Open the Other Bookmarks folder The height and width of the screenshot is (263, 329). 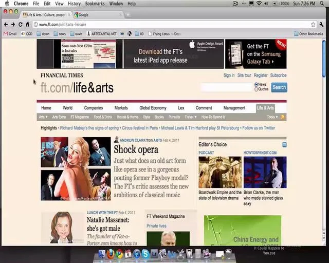[308, 34]
